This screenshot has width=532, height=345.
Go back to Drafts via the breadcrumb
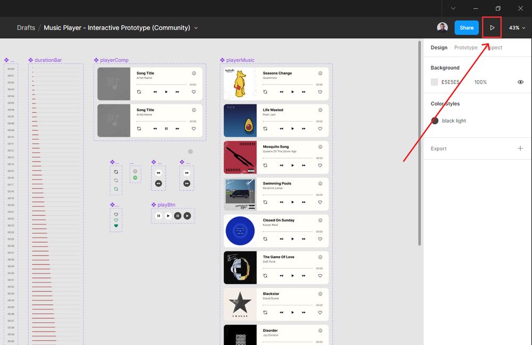click(x=26, y=27)
